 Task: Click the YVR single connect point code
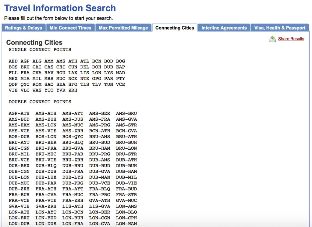click(x=61, y=90)
